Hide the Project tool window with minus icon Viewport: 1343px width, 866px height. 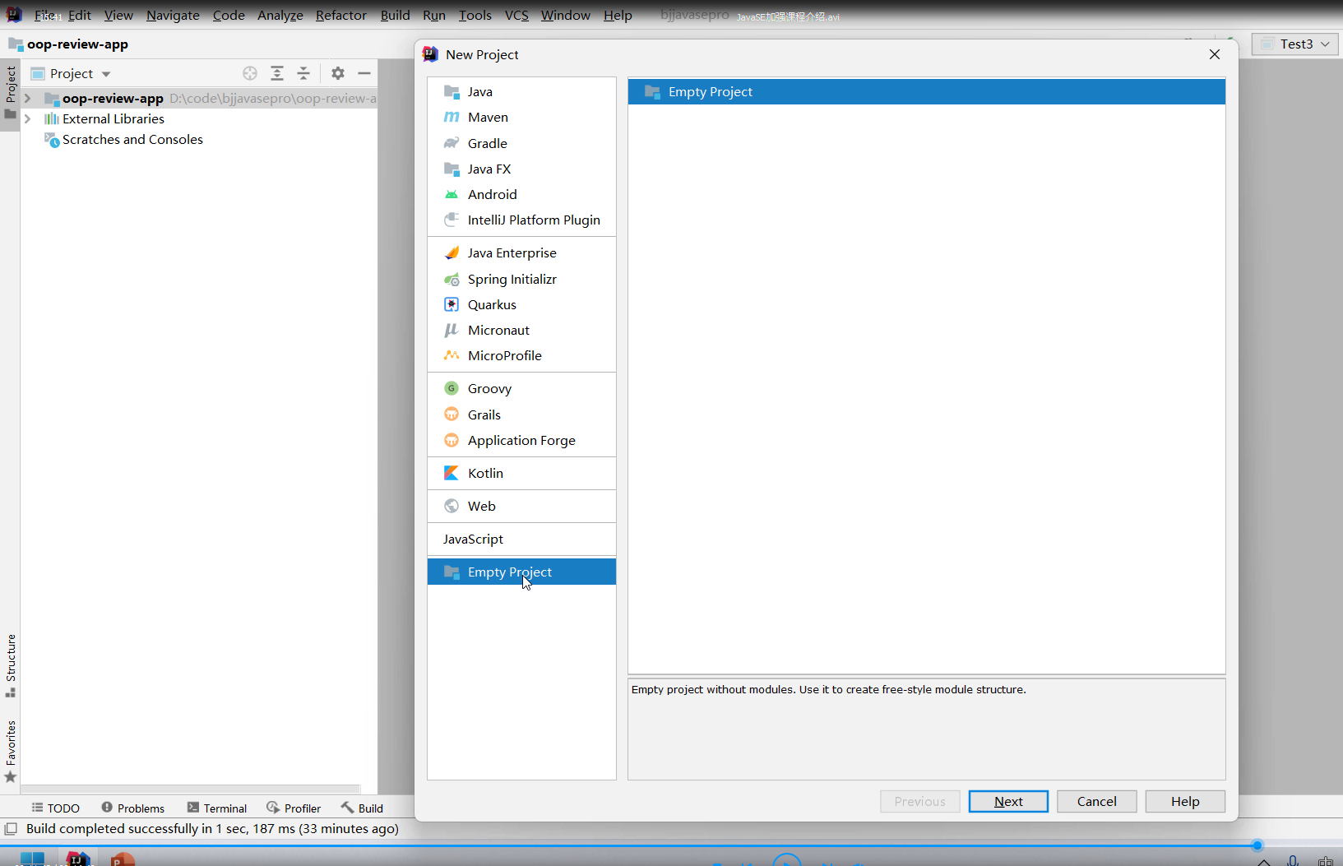tap(364, 73)
